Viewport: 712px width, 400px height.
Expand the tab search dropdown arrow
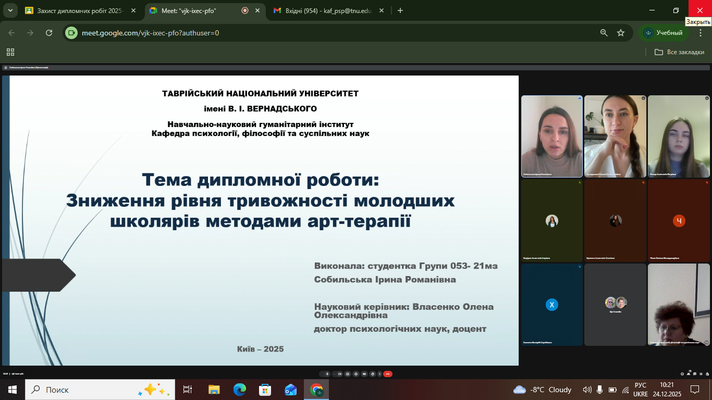click(x=10, y=10)
